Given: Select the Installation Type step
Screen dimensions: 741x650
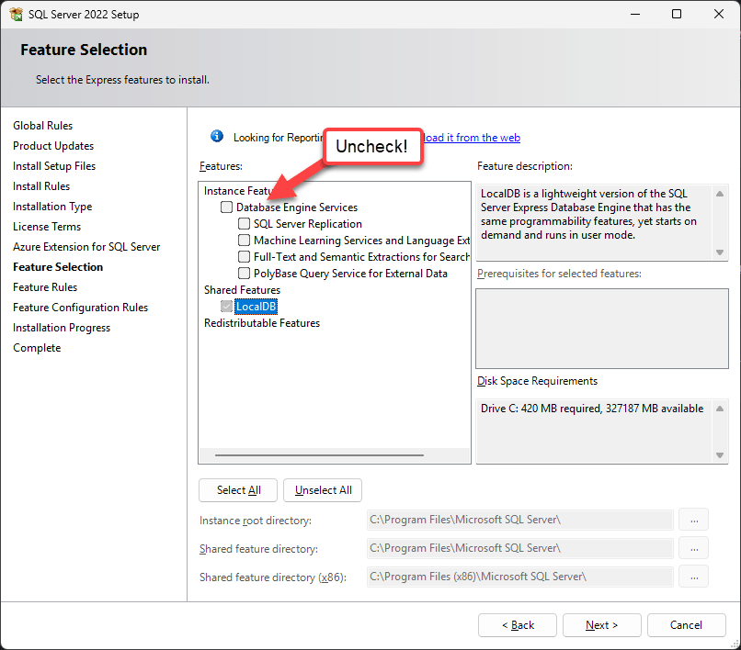Looking at the screenshot, I should click(x=52, y=207).
